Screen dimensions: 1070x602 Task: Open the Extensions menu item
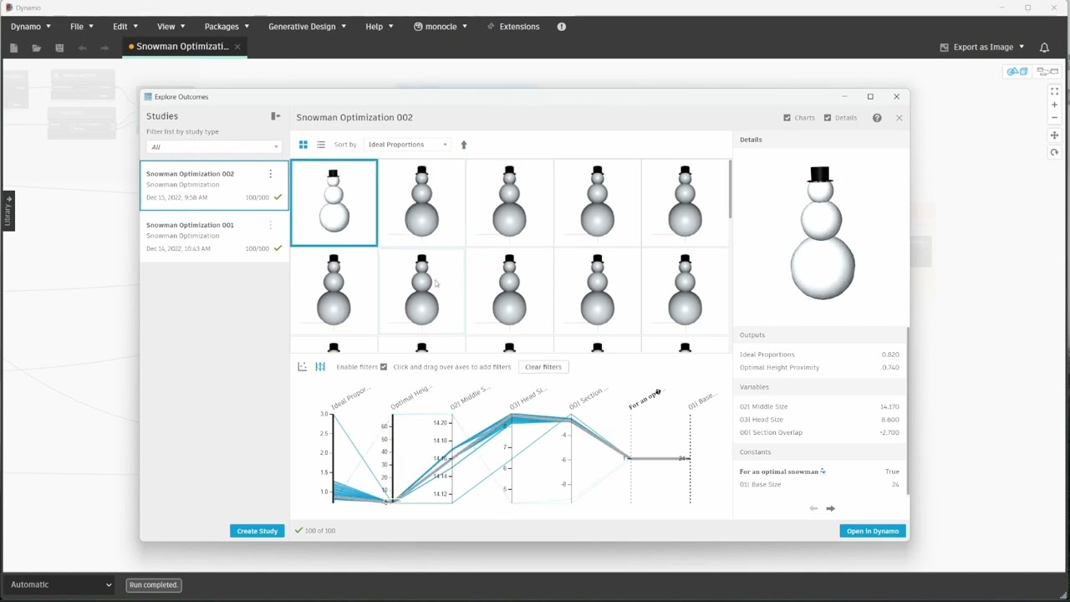(x=513, y=27)
